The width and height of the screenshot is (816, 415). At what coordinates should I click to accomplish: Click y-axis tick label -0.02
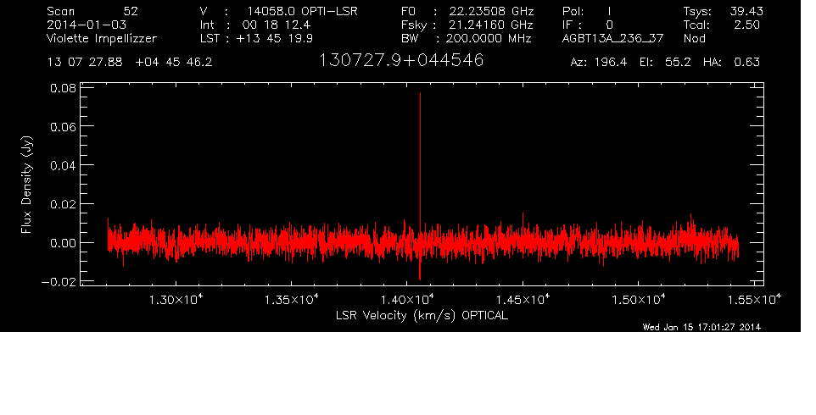click(x=59, y=281)
